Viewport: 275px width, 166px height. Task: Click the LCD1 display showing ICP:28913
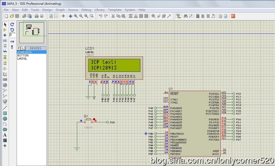pos(114,65)
